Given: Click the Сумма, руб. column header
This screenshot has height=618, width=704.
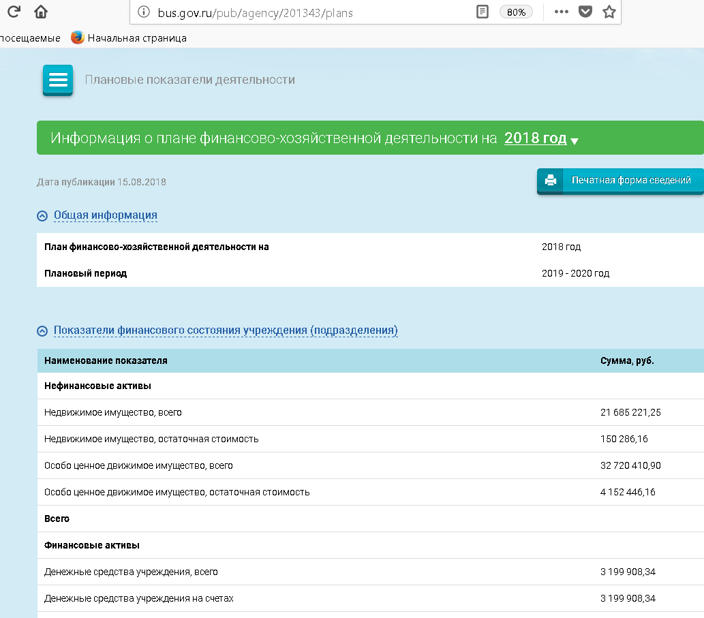Looking at the screenshot, I should (627, 361).
